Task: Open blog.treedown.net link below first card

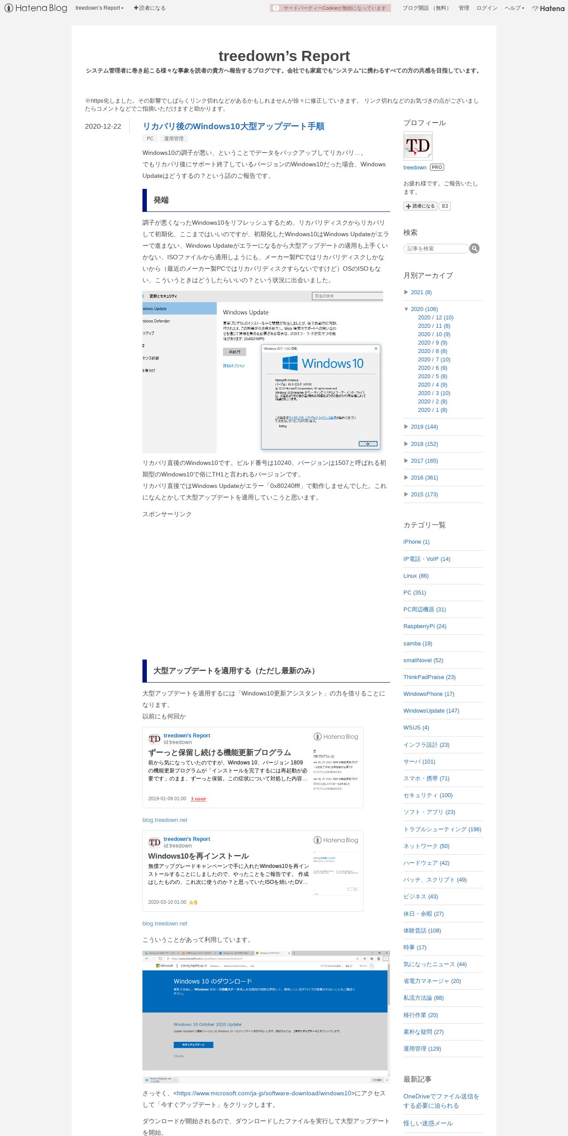Action: (165, 820)
